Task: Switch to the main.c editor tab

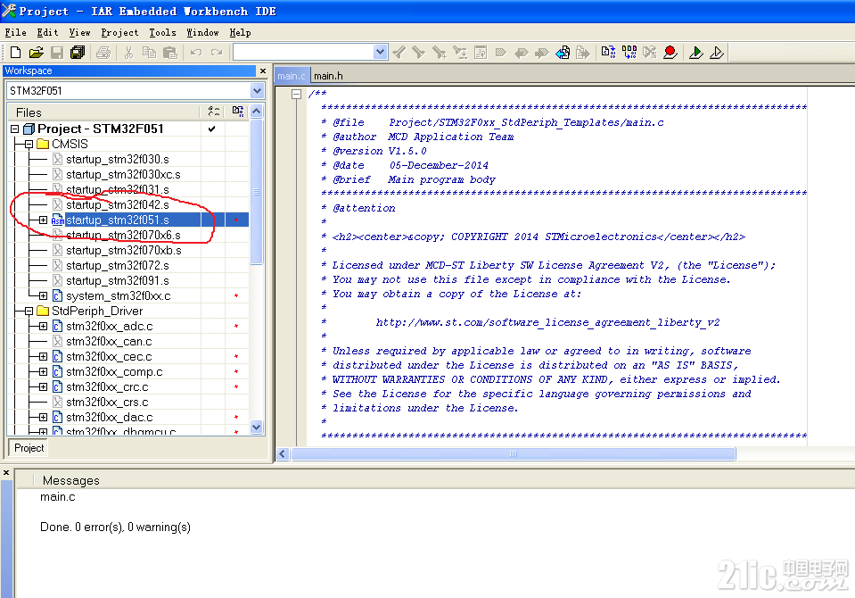Action: point(292,76)
